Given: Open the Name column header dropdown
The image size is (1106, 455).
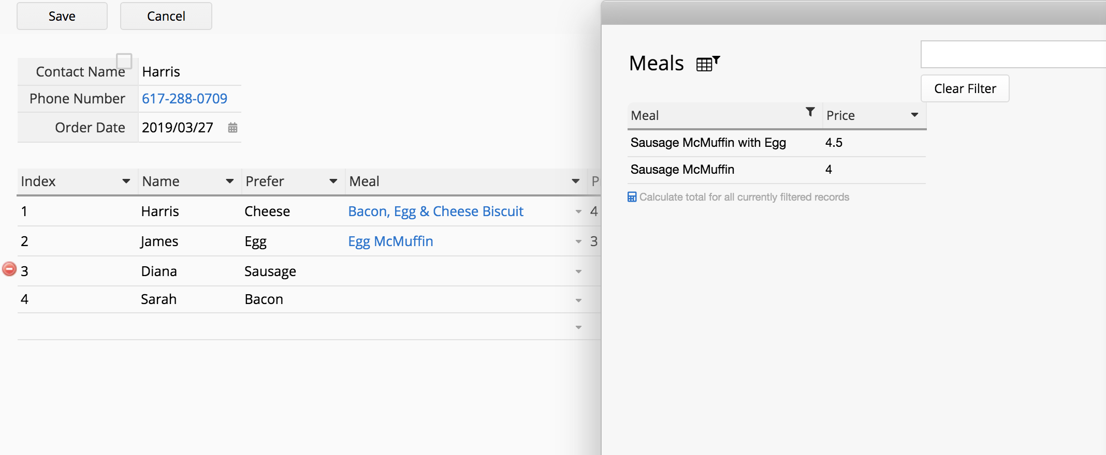Looking at the screenshot, I should 230,181.
